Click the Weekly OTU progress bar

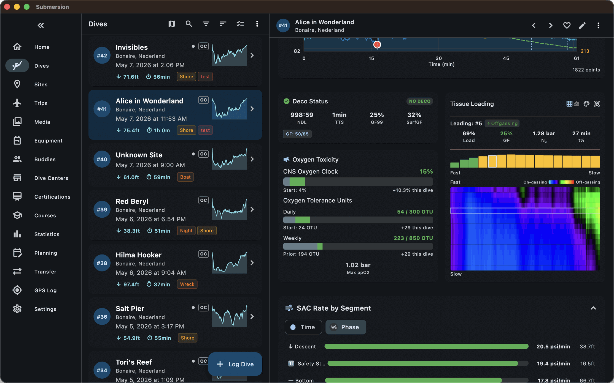point(358,246)
